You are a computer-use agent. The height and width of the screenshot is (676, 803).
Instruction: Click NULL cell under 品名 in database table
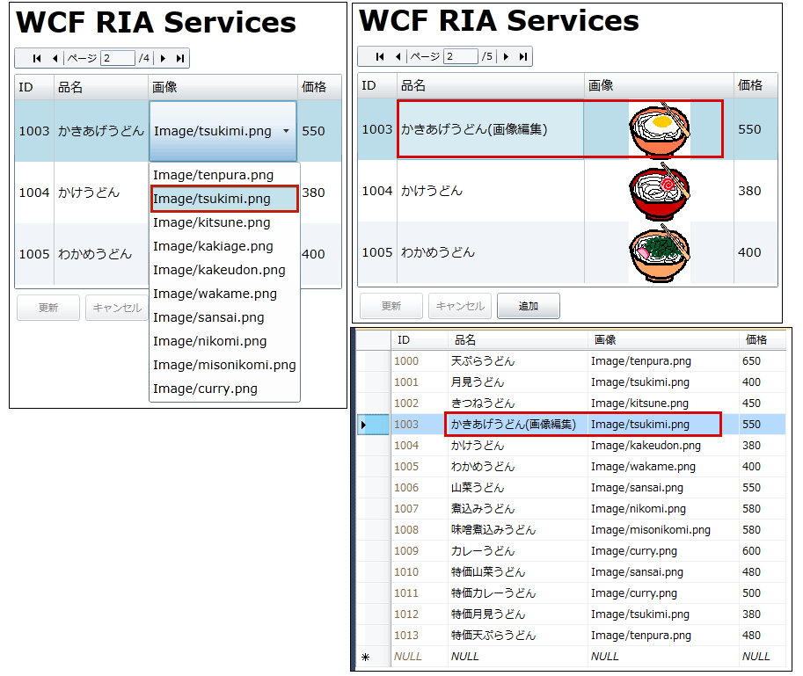point(517,657)
